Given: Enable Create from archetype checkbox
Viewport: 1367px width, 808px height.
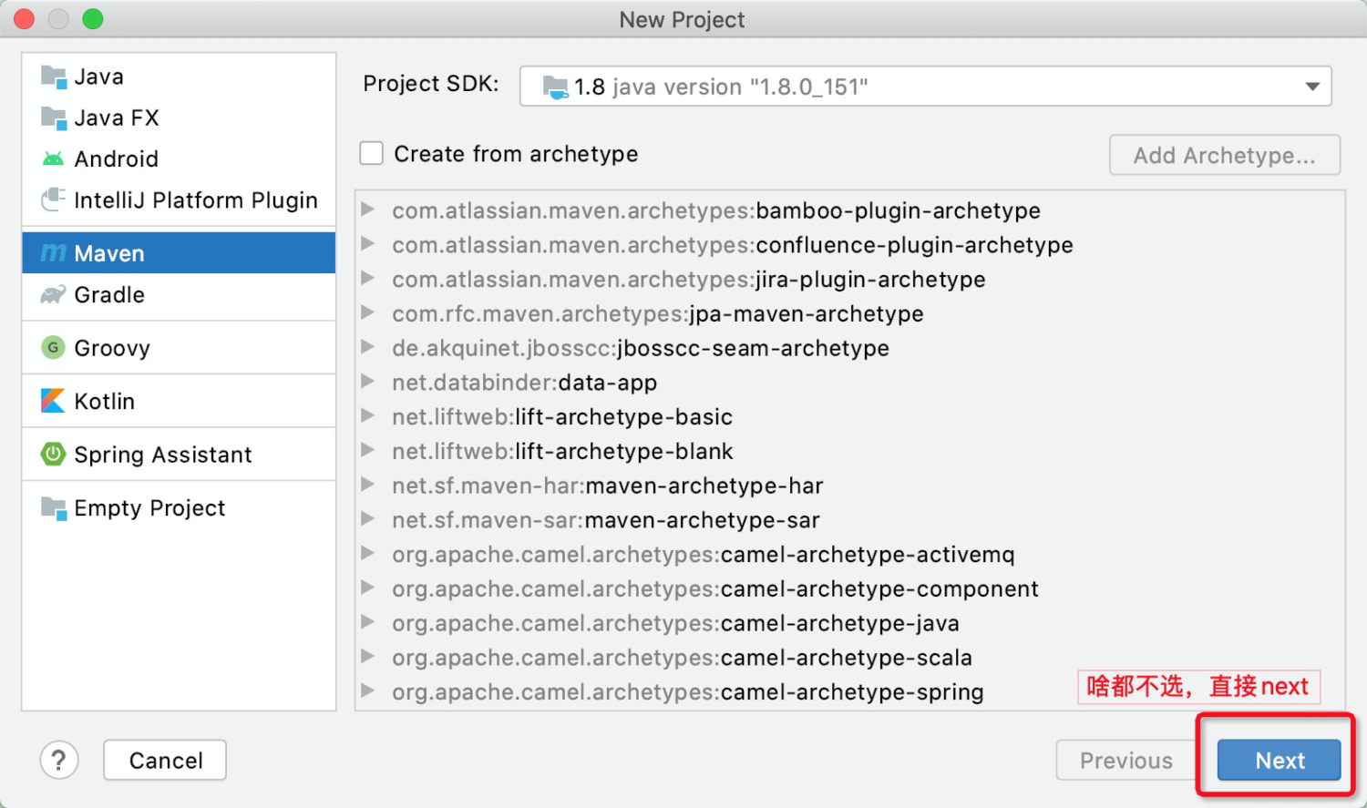Looking at the screenshot, I should 372,153.
